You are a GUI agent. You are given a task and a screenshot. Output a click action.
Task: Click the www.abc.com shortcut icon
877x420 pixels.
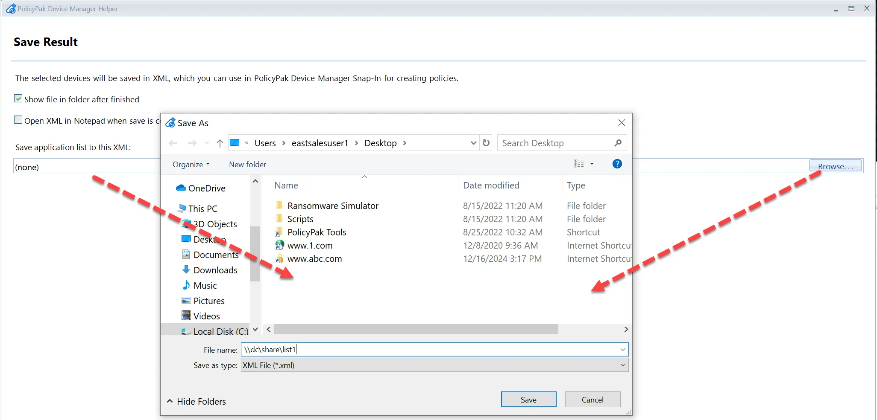(279, 258)
